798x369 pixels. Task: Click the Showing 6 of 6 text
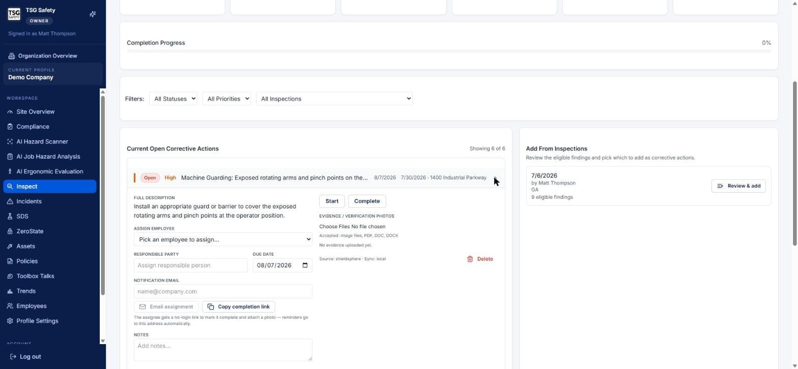[x=487, y=149]
